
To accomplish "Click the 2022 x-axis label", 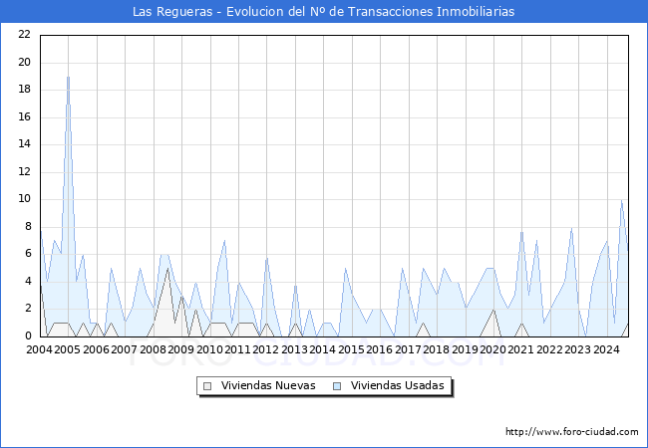I will pos(549,349).
